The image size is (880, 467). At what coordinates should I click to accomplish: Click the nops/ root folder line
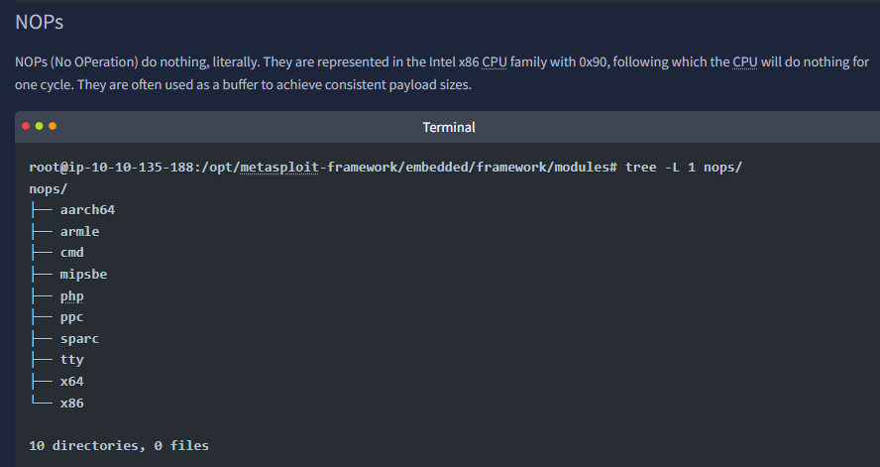coord(49,189)
